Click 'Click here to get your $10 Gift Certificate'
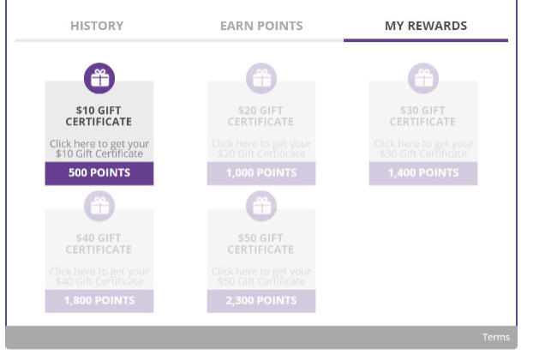545x355 pixels. pyautogui.click(x=99, y=148)
